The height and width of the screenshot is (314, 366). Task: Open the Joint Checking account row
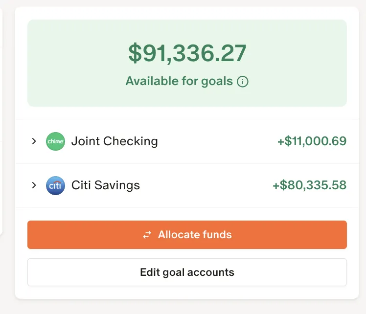pos(187,141)
